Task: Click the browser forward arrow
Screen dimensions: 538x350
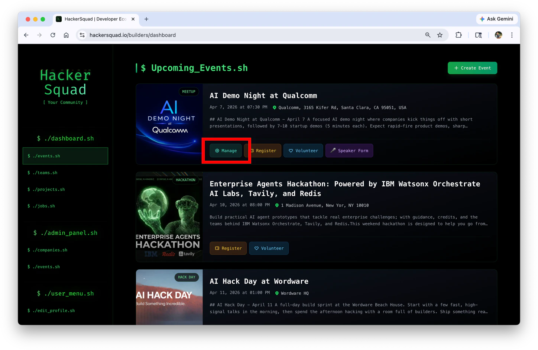Action: tap(39, 35)
